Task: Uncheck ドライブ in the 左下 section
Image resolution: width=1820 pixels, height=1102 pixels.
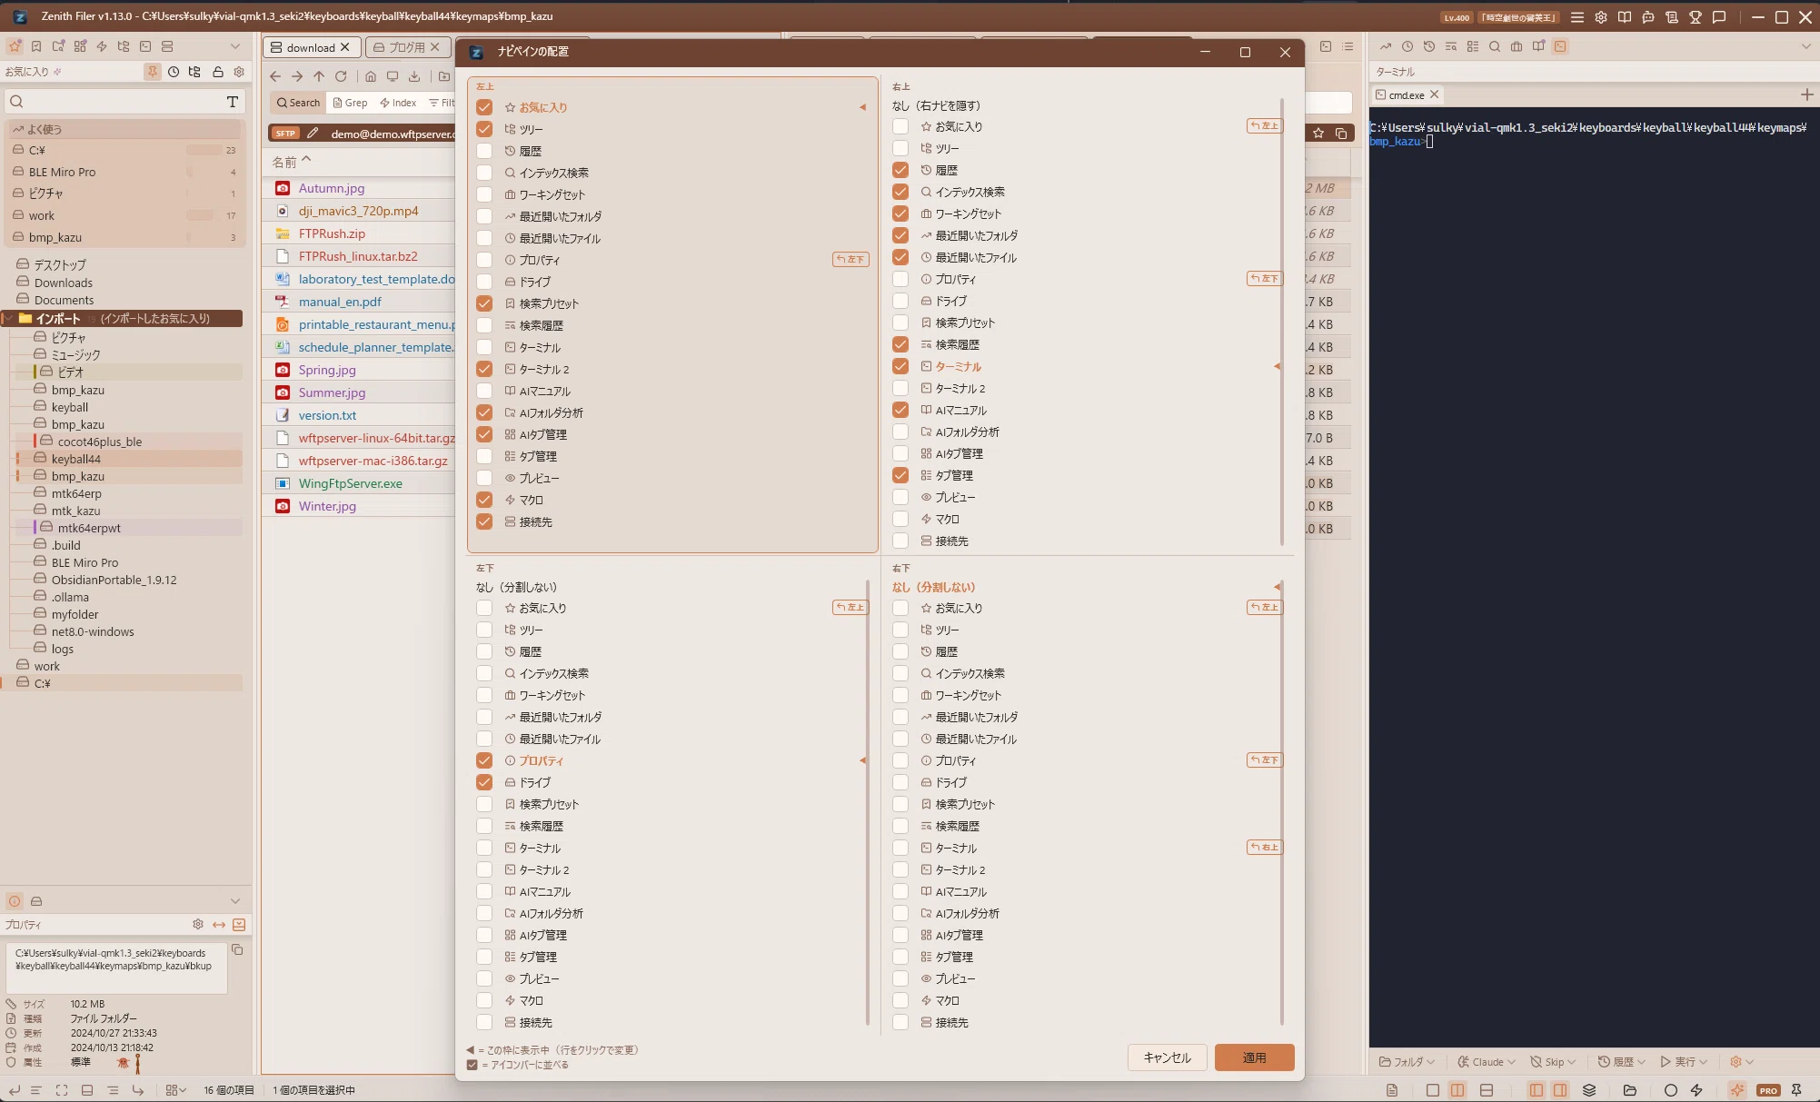Action: click(484, 782)
